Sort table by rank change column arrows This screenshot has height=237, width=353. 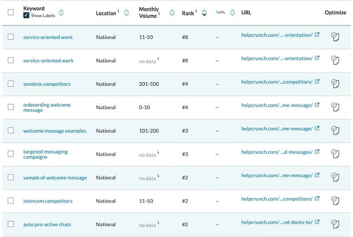pyautogui.click(x=233, y=13)
